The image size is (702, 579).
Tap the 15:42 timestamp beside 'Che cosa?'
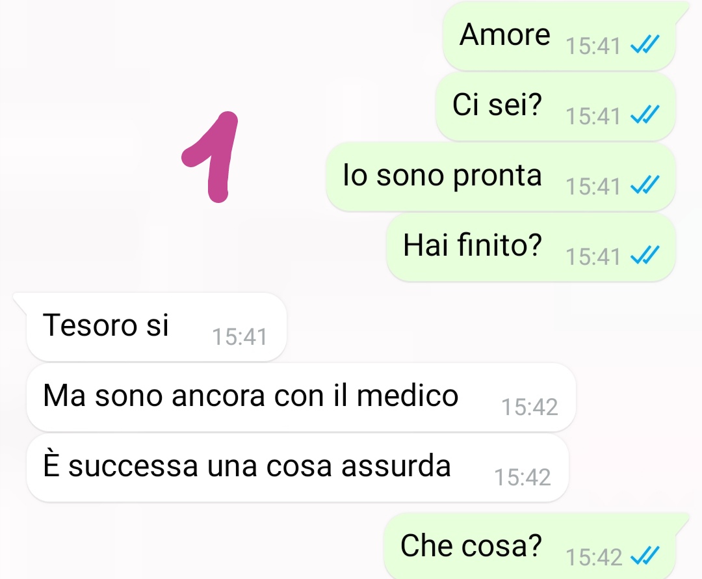594,558
